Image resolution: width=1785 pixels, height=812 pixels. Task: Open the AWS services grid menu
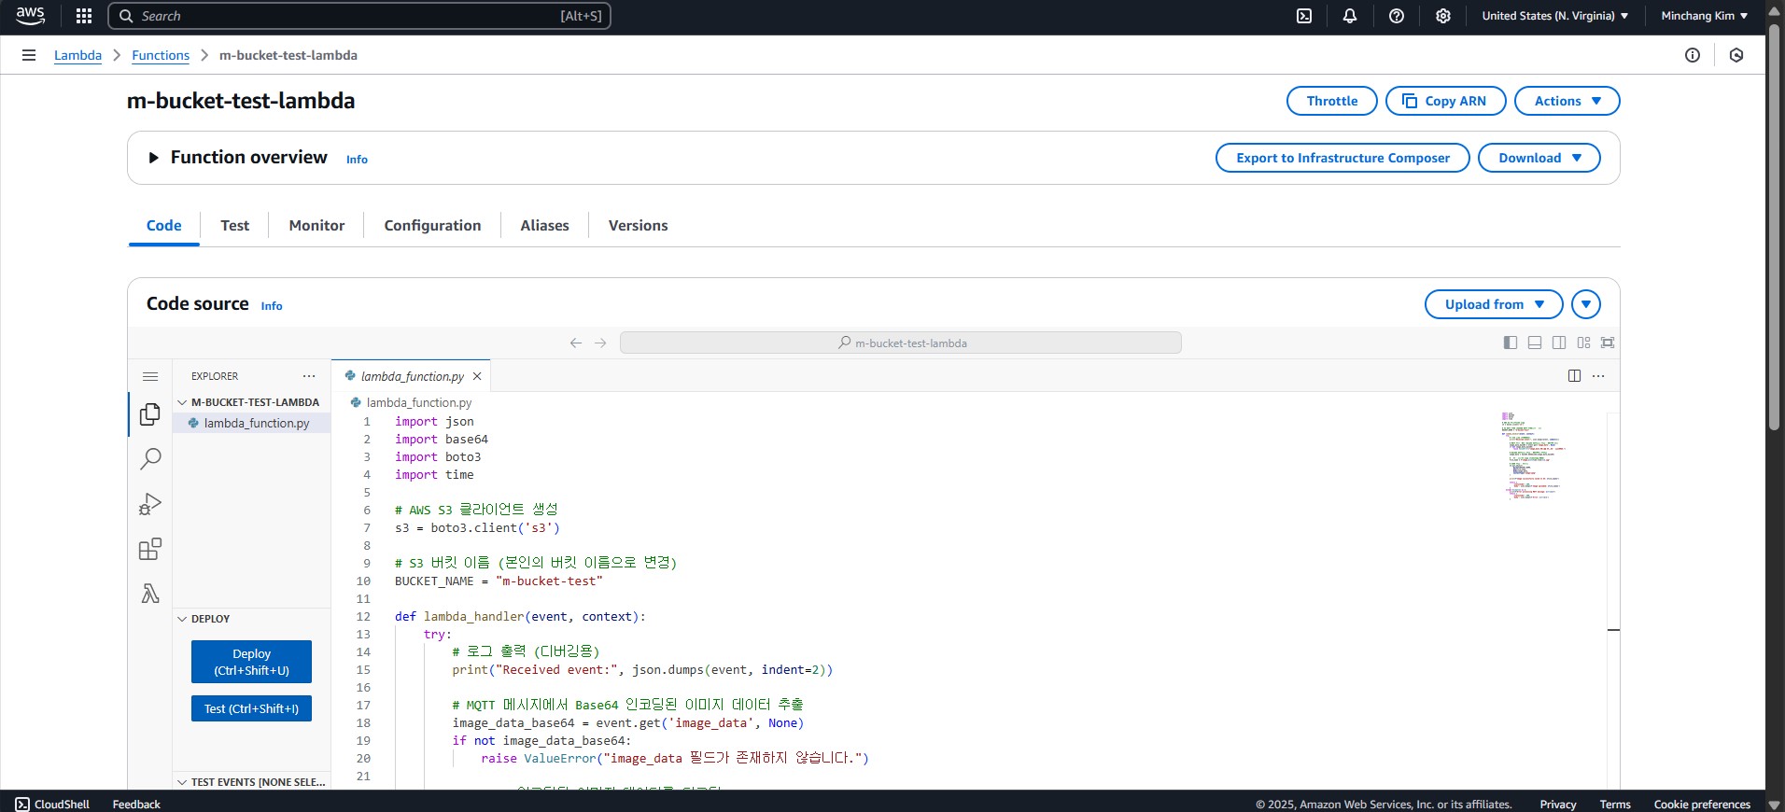[84, 16]
